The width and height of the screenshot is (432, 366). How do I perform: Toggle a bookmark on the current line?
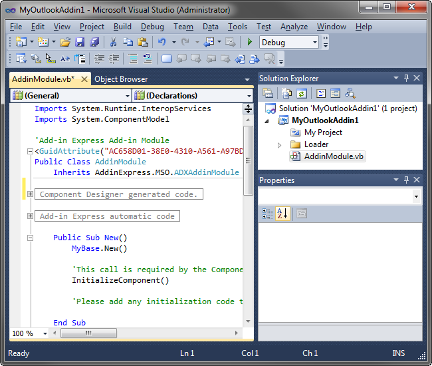[167, 59]
